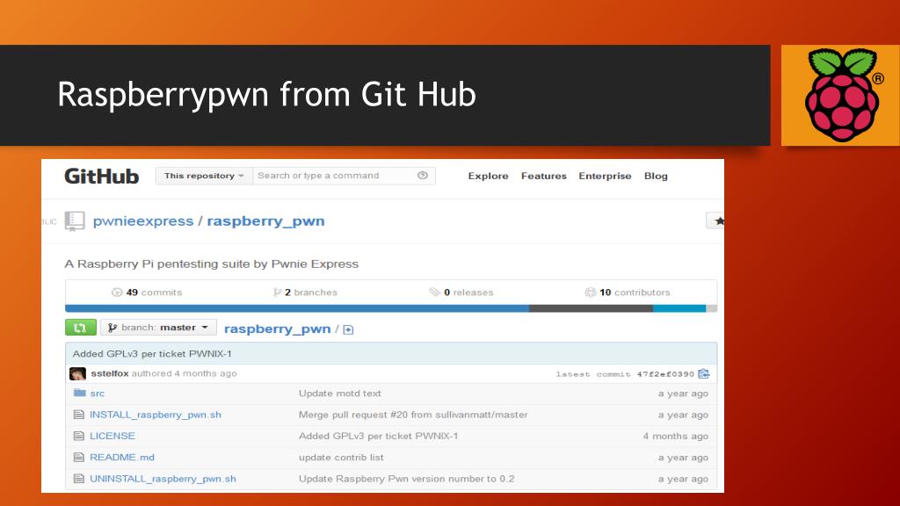Click the Raspberry Pi logo on the slide
Screen dimensions: 900x506
coord(843,95)
